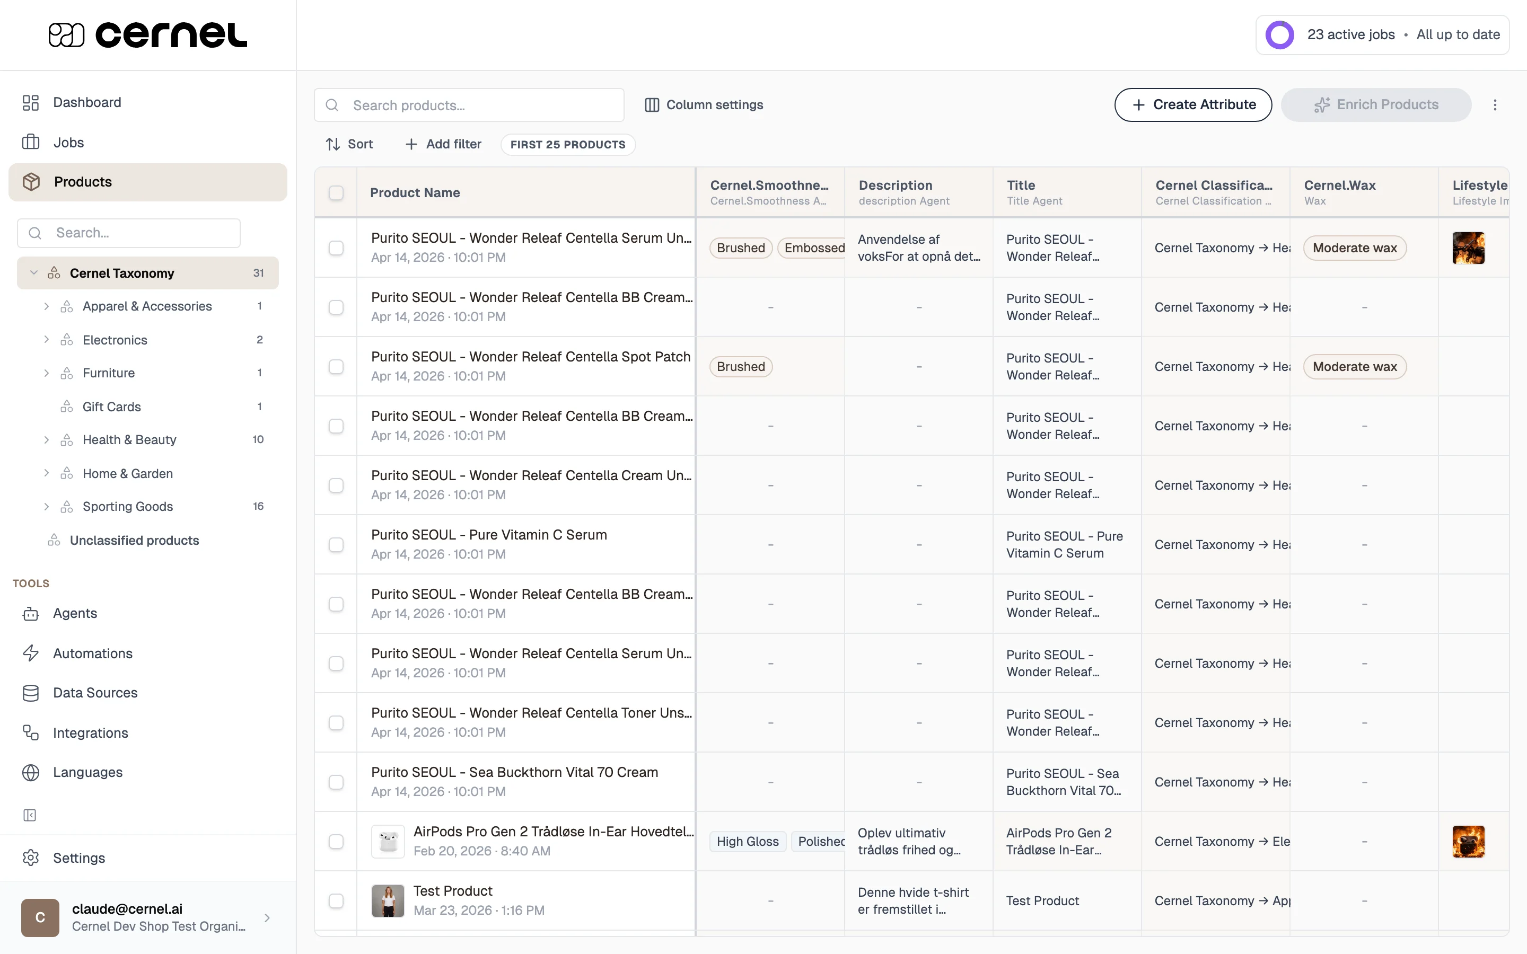This screenshot has width=1527, height=954.
Task: Expand the Furniture category
Action: click(46, 374)
